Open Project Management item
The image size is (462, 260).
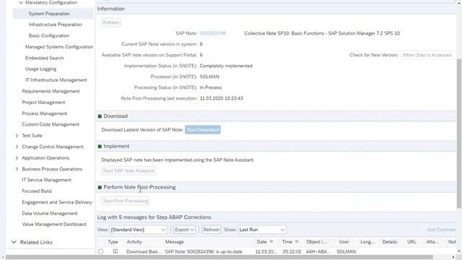point(43,103)
